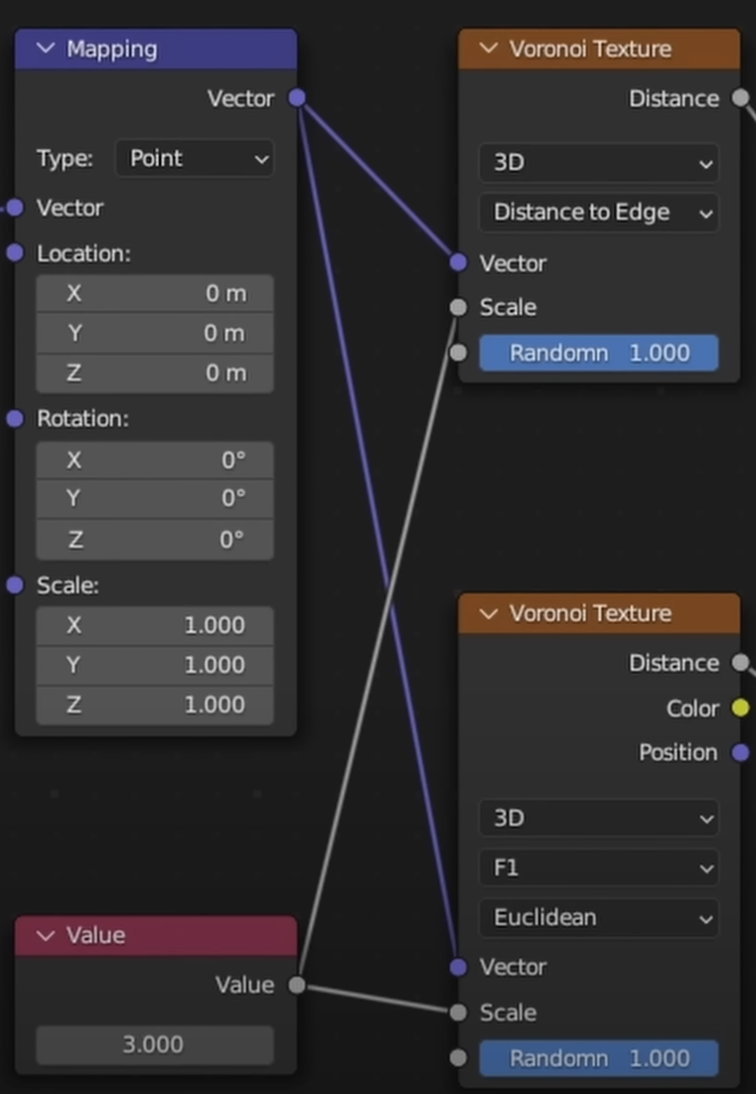Viewport: 756px width, 1094px height.
Task: Click the Position output socket
Action: pos(740,752)
